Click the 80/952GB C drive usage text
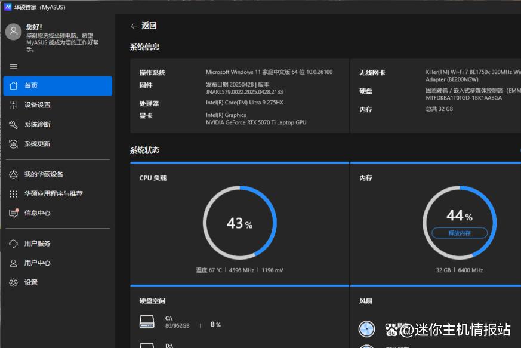 pyautogui.click(x=177, y=326)
